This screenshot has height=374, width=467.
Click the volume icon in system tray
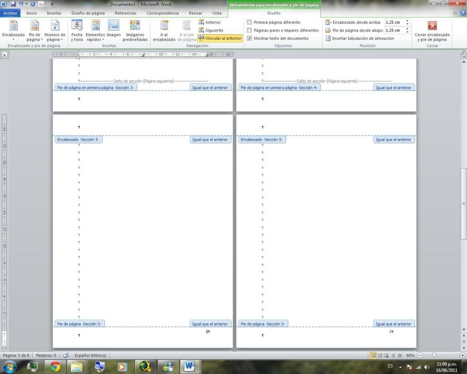click(426, 367)
